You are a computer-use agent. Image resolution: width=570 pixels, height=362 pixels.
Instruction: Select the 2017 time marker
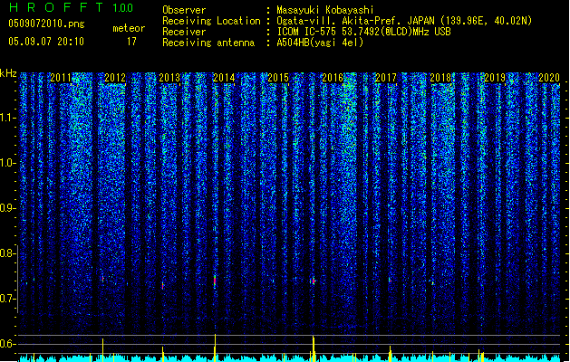[x=386, y=78]
